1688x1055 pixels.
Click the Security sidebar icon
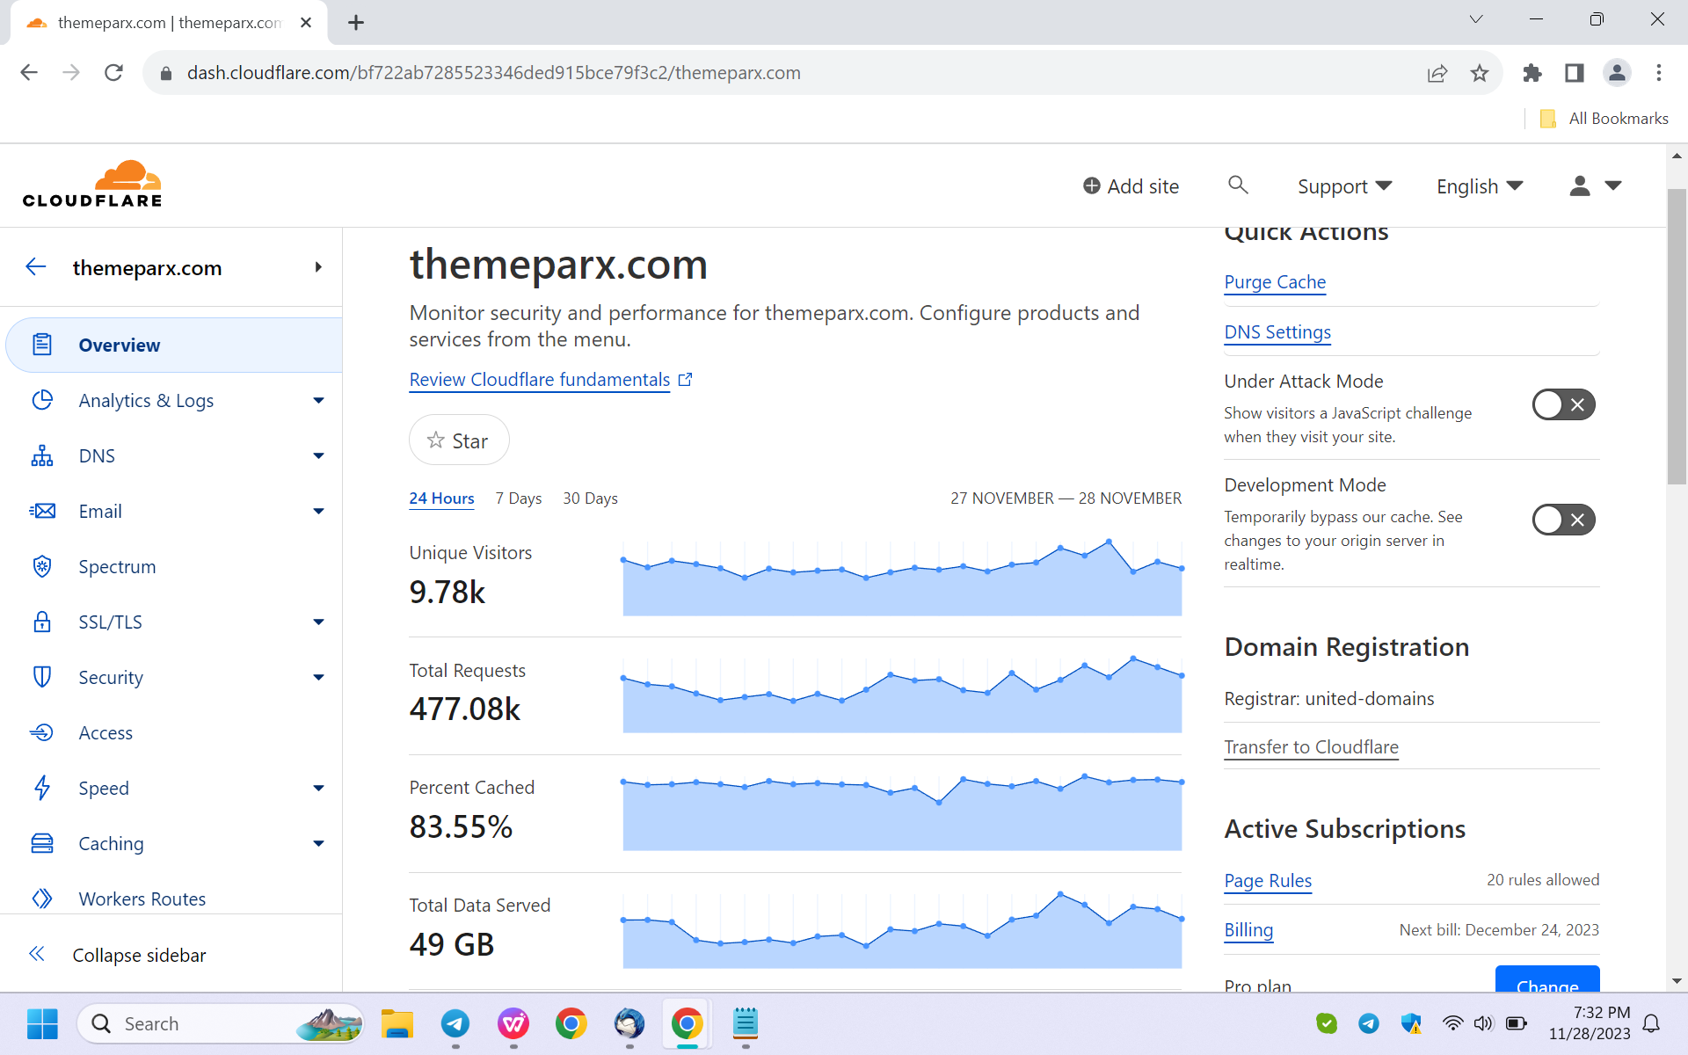tap(41, 677)
